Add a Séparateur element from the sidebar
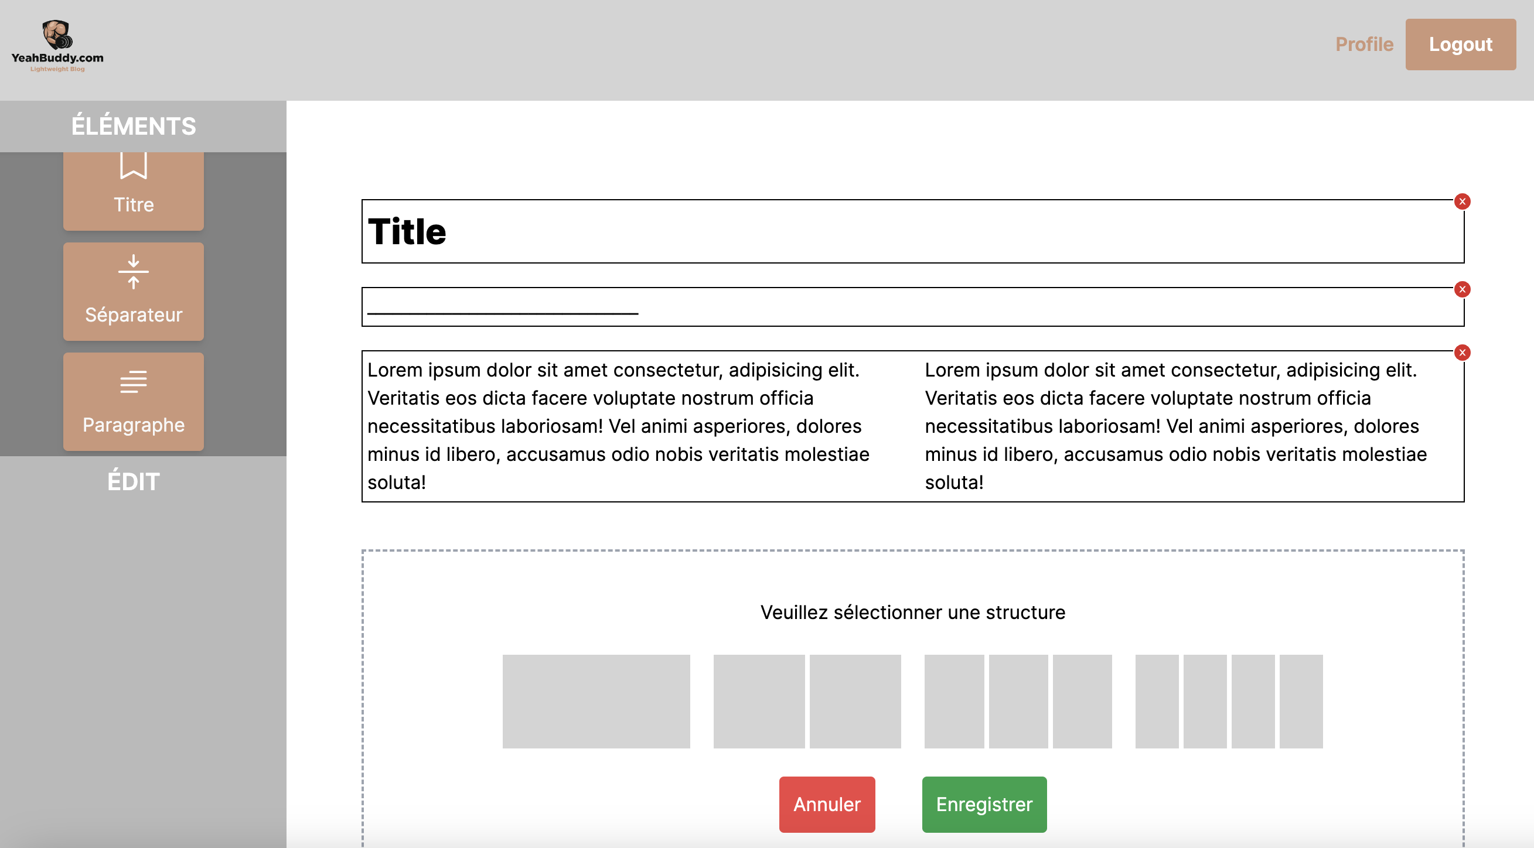Screen dimensions: 1534x848 134,291
